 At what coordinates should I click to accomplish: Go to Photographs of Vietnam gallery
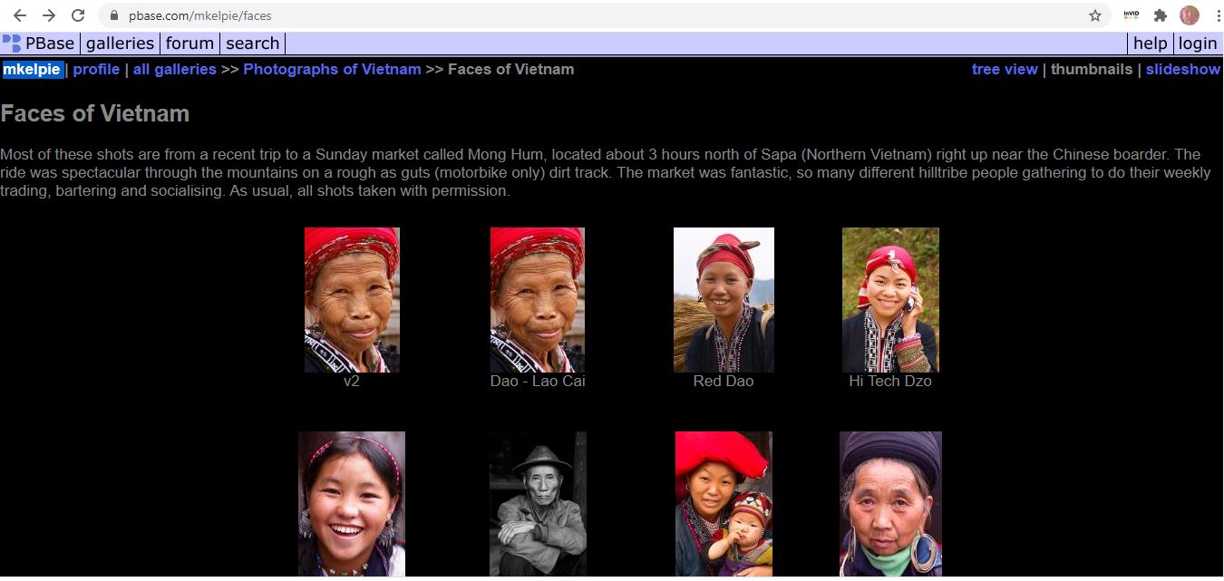(x=332, y=70)
